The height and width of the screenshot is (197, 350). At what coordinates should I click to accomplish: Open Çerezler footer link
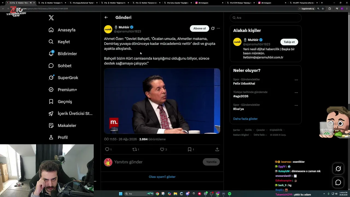click(x=261, y=130)
